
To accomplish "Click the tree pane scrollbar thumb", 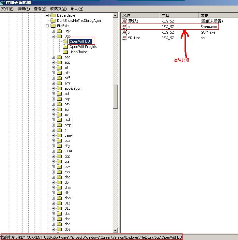I will (x=115, y=97).
